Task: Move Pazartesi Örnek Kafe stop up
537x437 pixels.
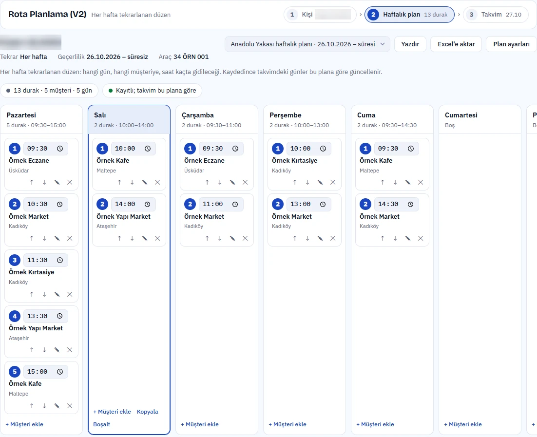Action: pos(32,406)
